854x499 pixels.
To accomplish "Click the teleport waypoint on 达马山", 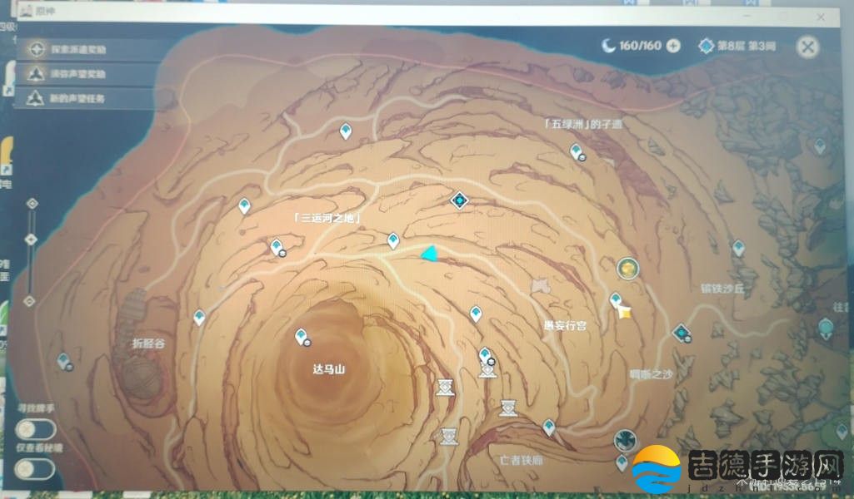I will [301, 336].
